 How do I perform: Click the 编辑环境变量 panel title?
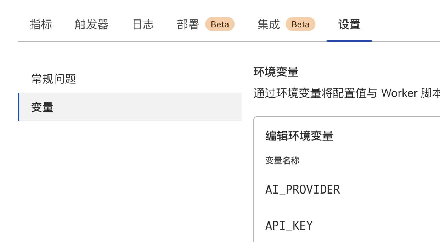(x=299, y=136)
